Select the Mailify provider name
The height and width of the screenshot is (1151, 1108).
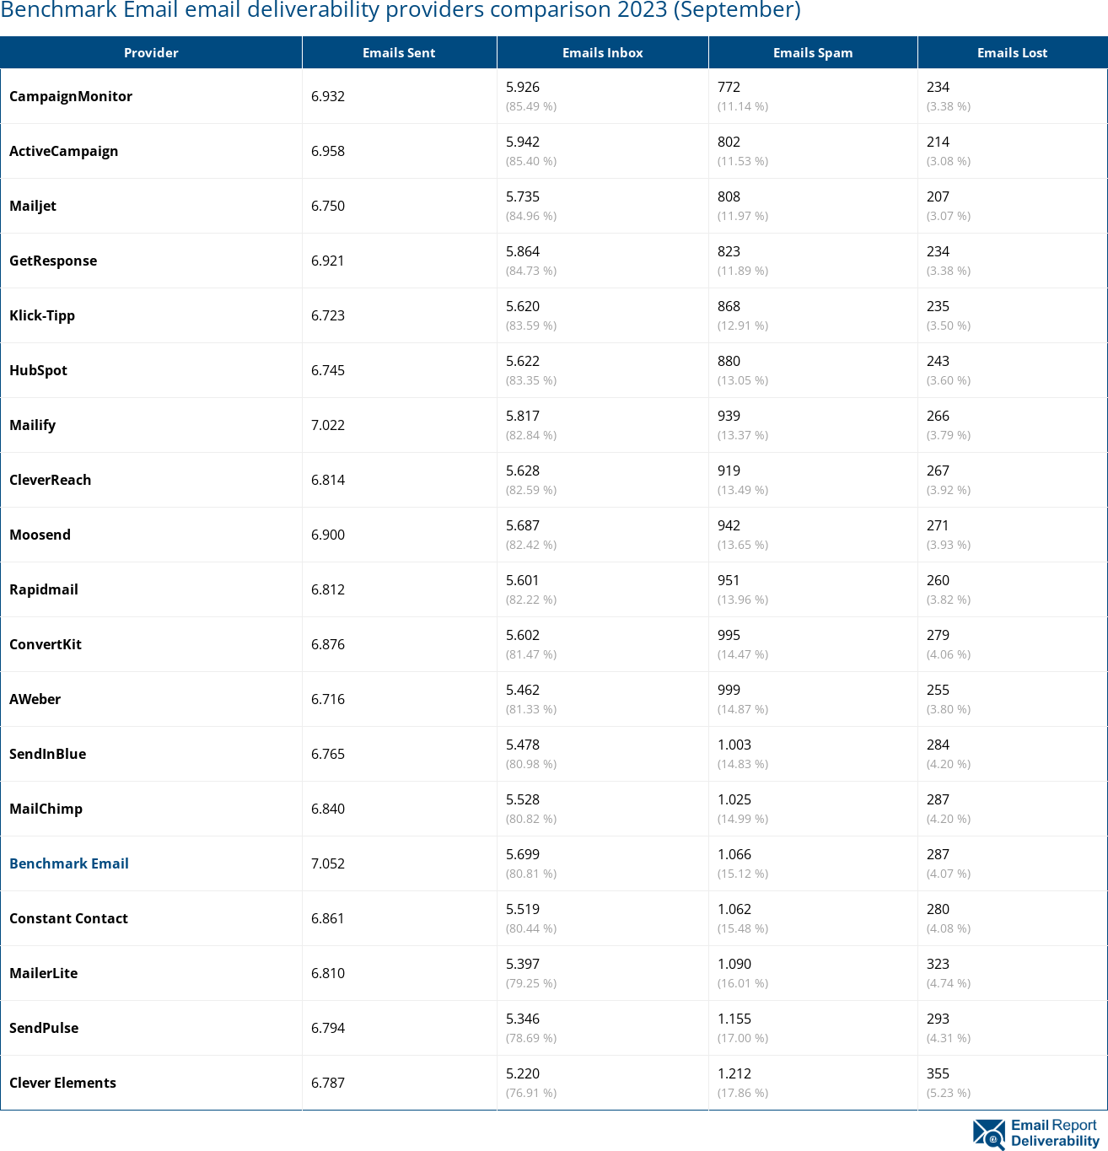click(x=33, y=425)
